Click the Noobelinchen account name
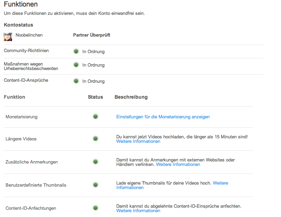281x217 pixels. 29,35
